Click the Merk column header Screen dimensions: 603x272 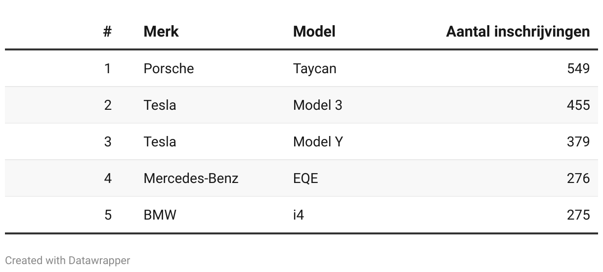pos(161,32)
